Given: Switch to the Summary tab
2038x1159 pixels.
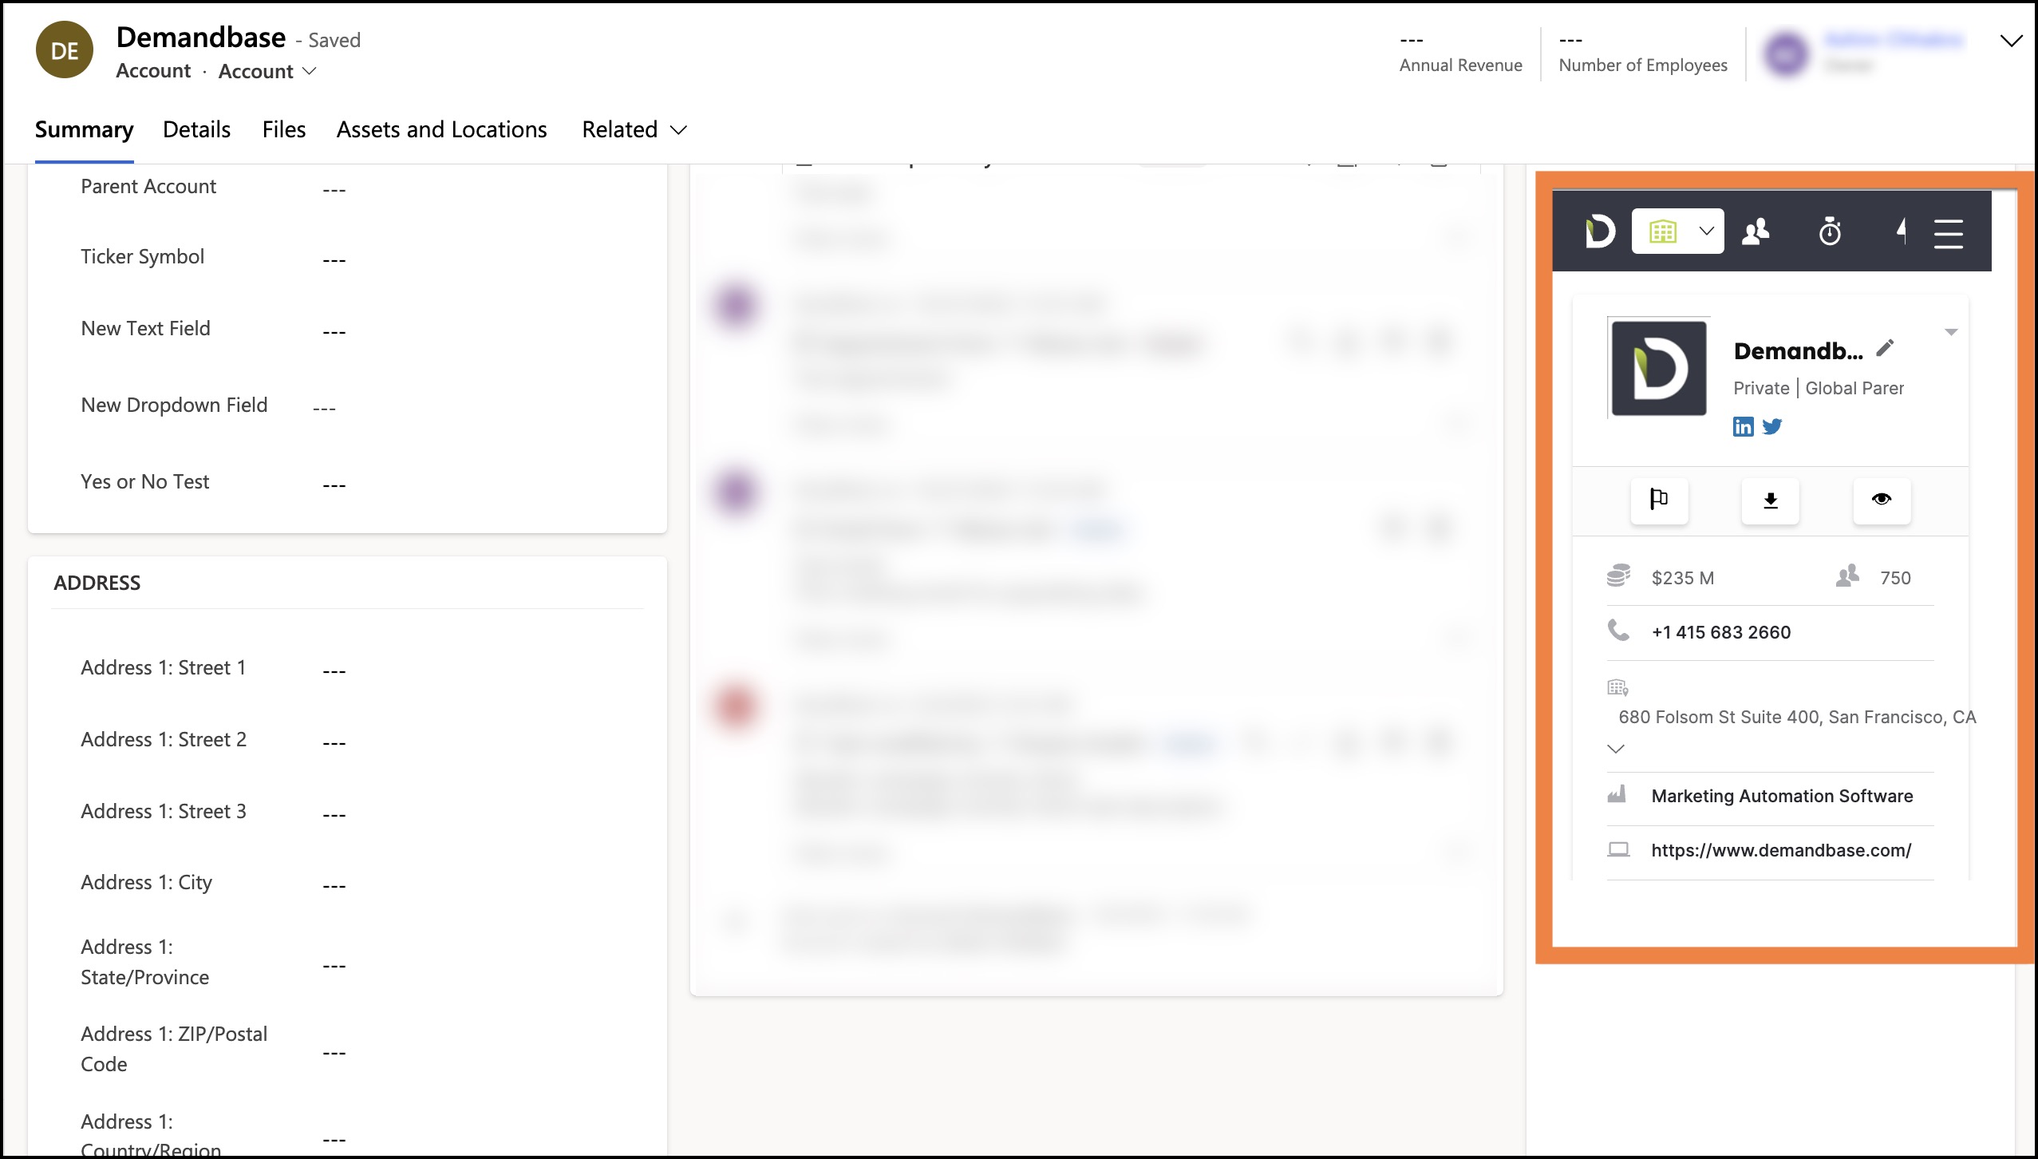Looking at the screenshot, I should pos(84,130).
